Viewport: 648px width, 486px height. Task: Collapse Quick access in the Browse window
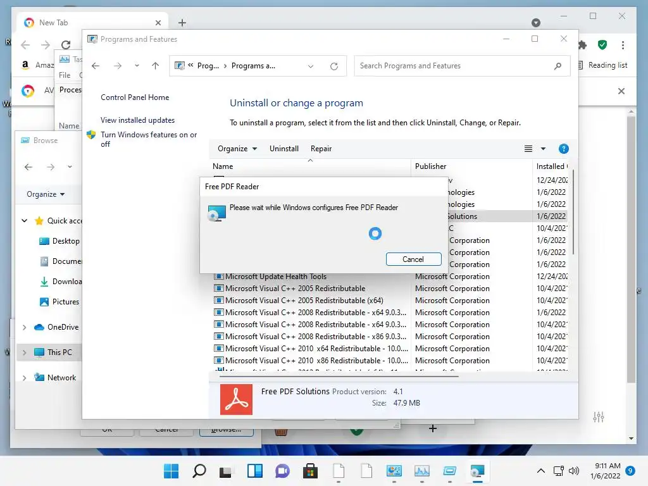point(25,221)
